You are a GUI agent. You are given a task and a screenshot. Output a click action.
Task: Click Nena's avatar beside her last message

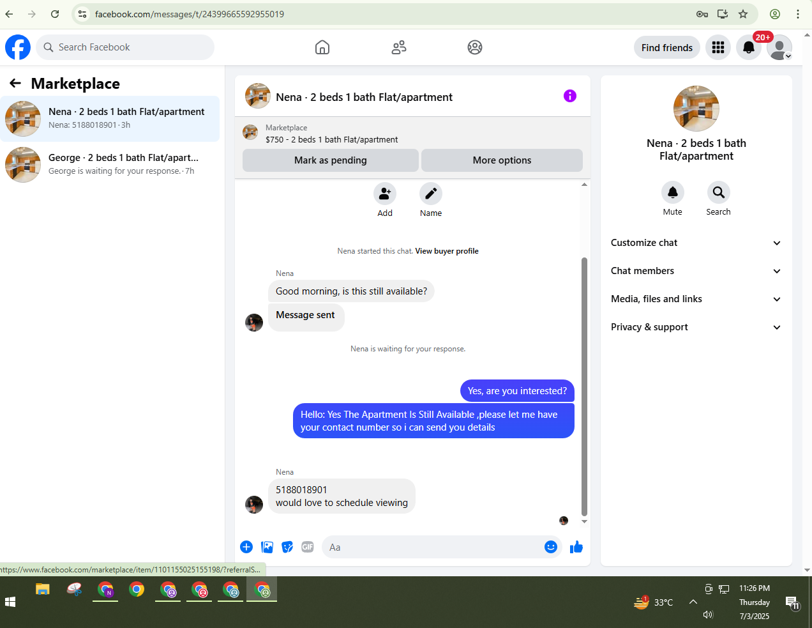pos(254,505)
